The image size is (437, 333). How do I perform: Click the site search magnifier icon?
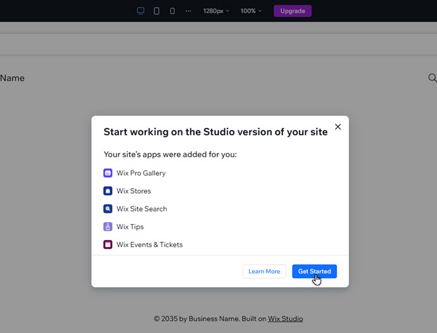(x=433, y=78)
